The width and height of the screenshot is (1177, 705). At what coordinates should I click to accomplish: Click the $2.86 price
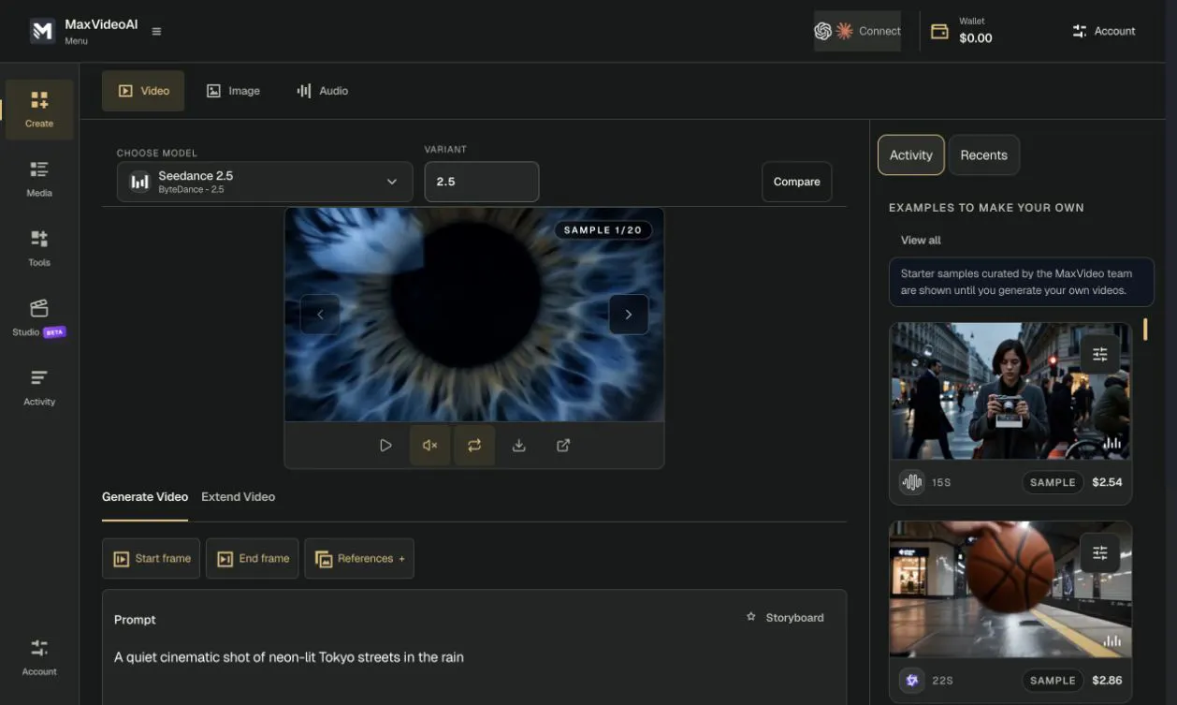[1107, 681]
